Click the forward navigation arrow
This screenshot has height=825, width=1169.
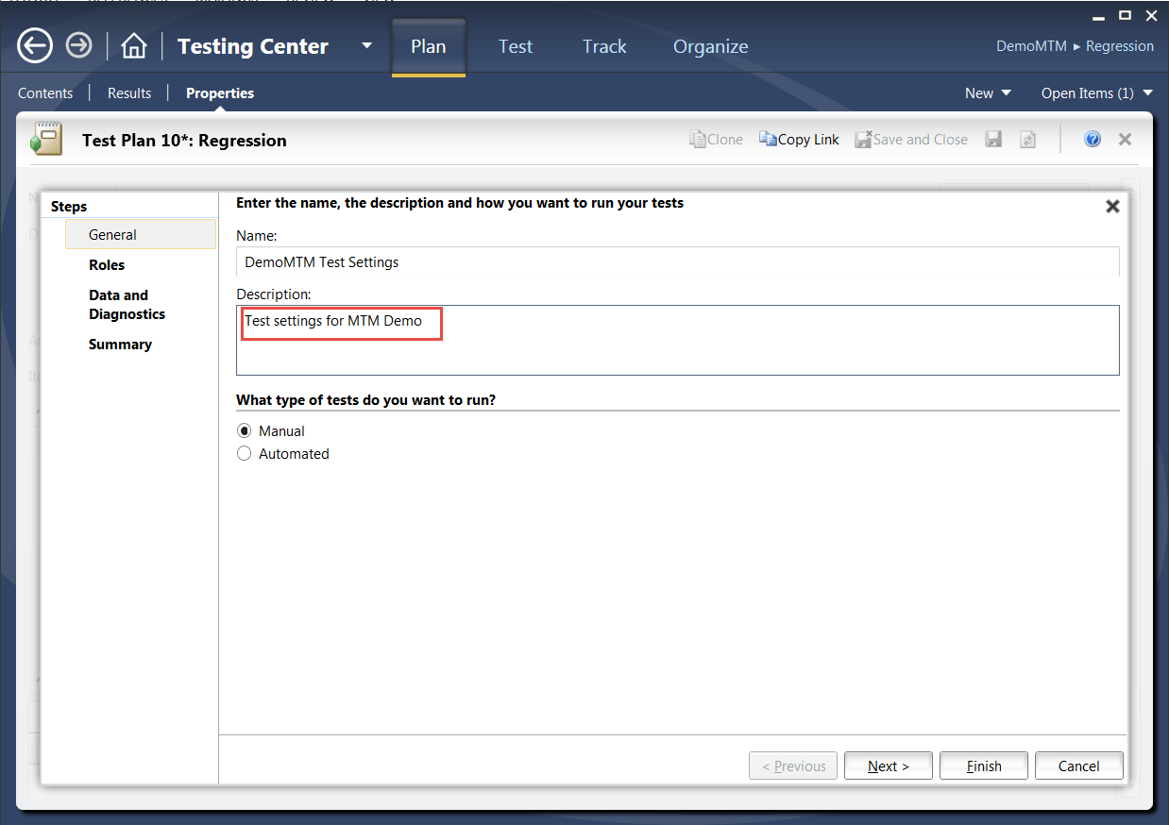point(78,44)
